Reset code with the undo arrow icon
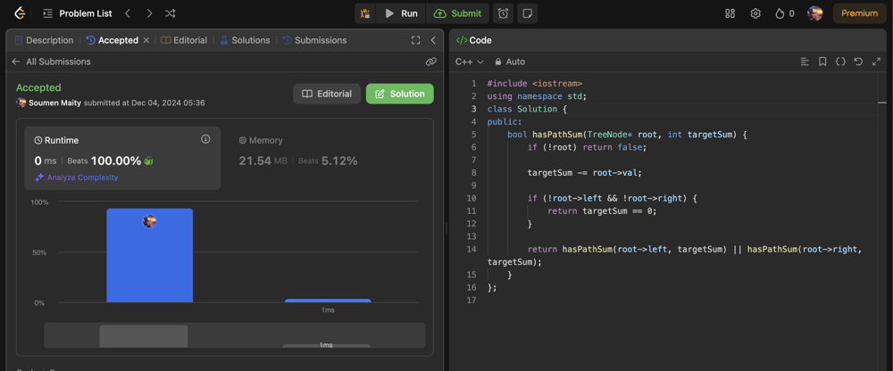The width and height of the screenshot is (893, 371). click(858, 62)
